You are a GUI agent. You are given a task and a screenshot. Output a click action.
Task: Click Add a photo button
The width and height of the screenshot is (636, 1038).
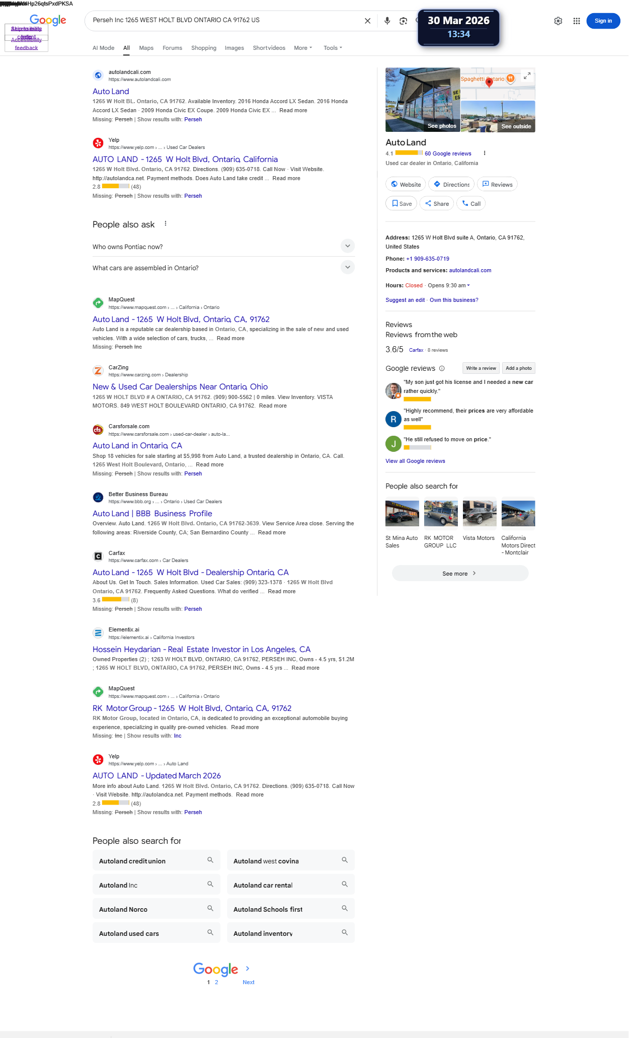[519, 368]
